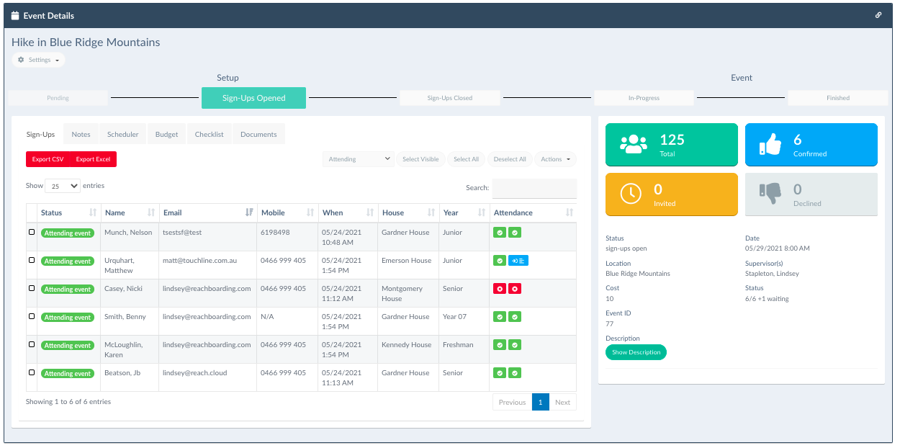Click thumbs-down icon on Declined card

click(x=770, y=194)
